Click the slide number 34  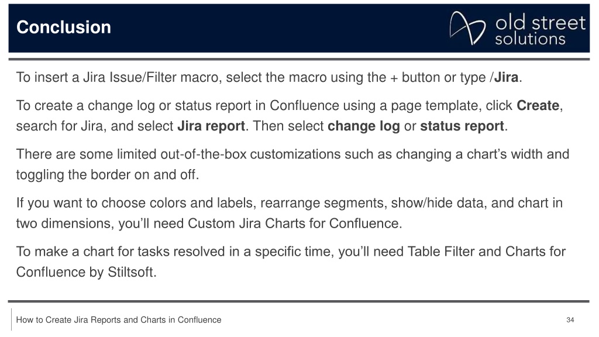click(570, 320)
